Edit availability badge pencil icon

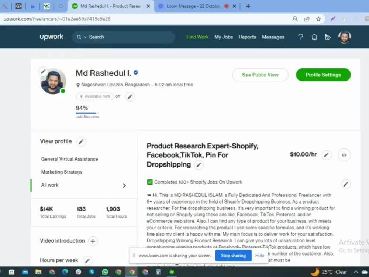(130, 96)
